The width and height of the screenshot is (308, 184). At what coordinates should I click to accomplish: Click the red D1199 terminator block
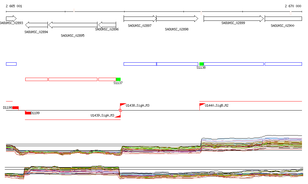point(28,113)
